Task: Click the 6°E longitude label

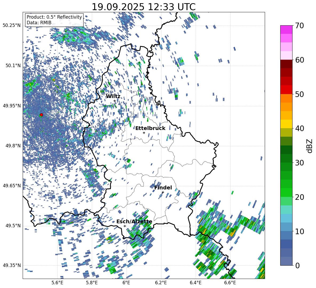Action: tap(126, 283)
